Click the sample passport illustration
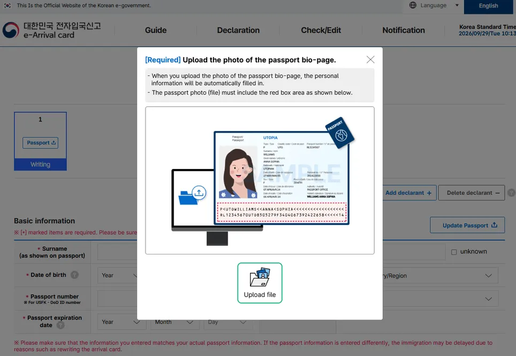516x356 pixels. click(282, 178)
